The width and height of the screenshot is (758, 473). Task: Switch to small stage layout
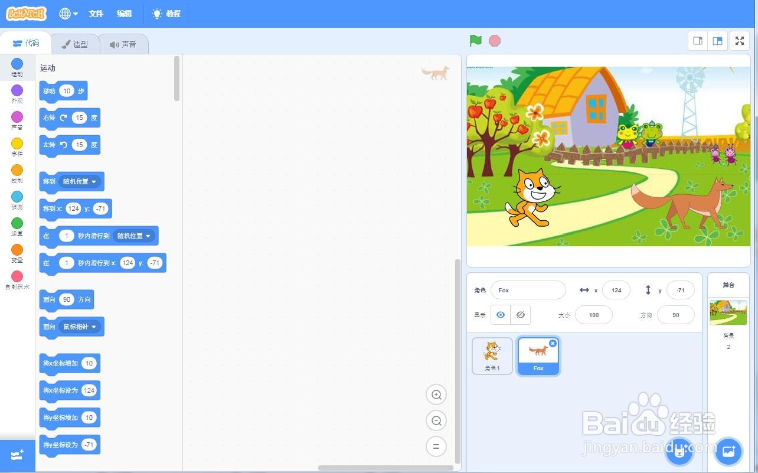pos(698,41)
